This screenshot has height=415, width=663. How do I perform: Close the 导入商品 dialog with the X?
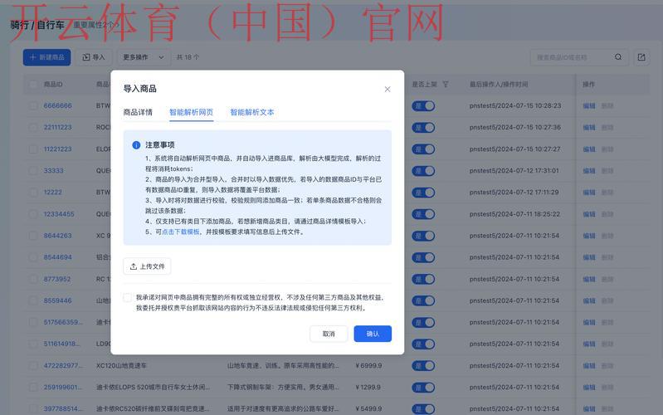[x=388, y=90]
